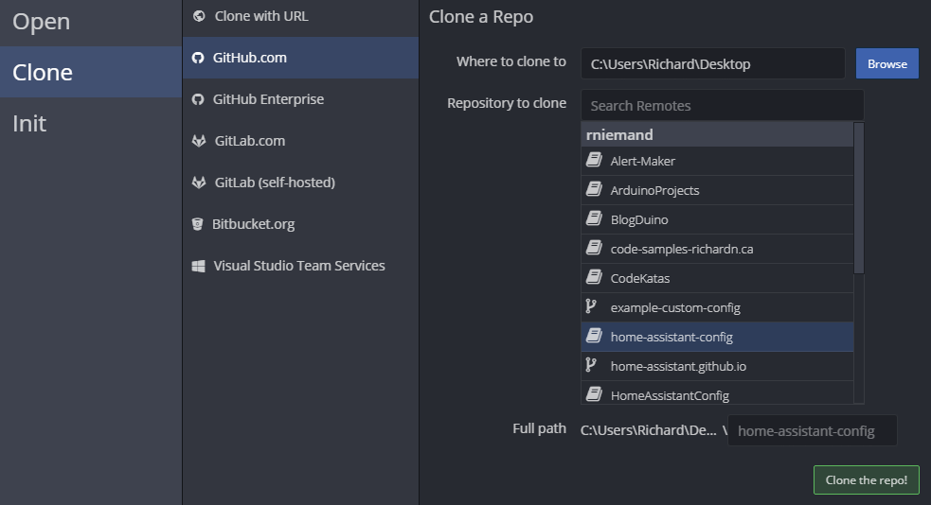931x505 pixels.
Task: Click the Visual Studio Team Services Windows icon
Action: pyautogui.click(x=199, y=266)
